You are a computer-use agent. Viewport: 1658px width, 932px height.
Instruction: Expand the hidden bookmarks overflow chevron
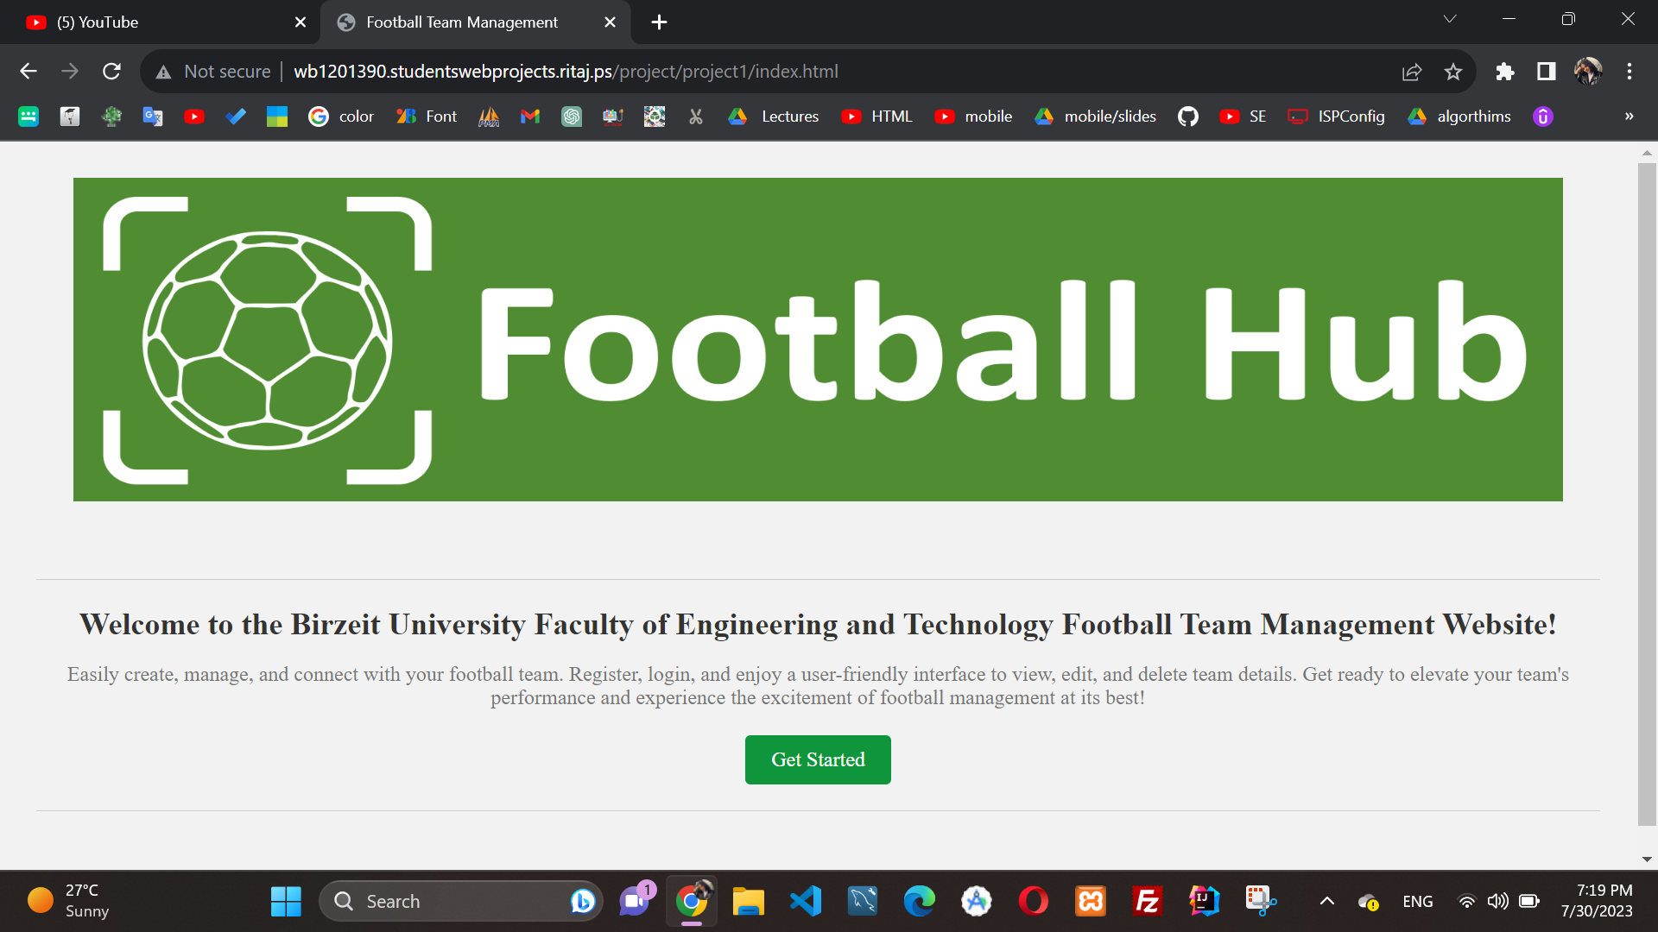click(x=1629, y=116)
